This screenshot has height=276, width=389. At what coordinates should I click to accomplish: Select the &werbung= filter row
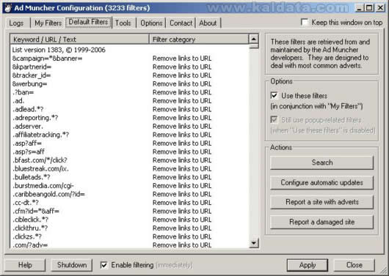click(x=129, y=84)
